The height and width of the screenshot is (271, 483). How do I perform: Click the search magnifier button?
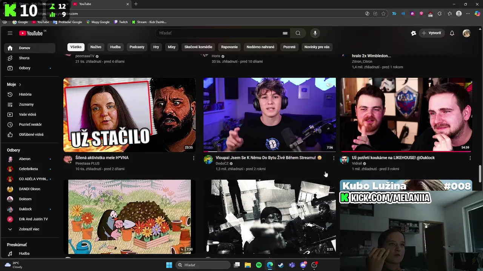[x=298, y=33]
